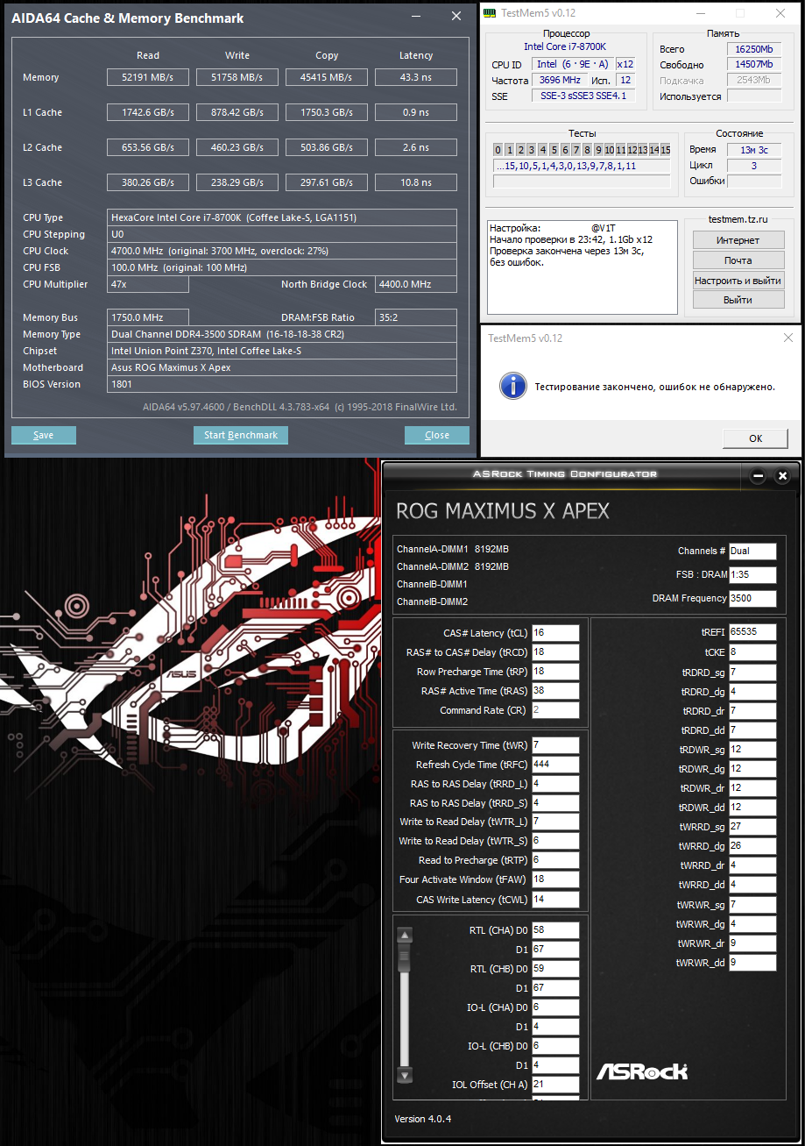
Task: Click L2 Cache Write value 460.23 GB/s
Action: point(237,147)
